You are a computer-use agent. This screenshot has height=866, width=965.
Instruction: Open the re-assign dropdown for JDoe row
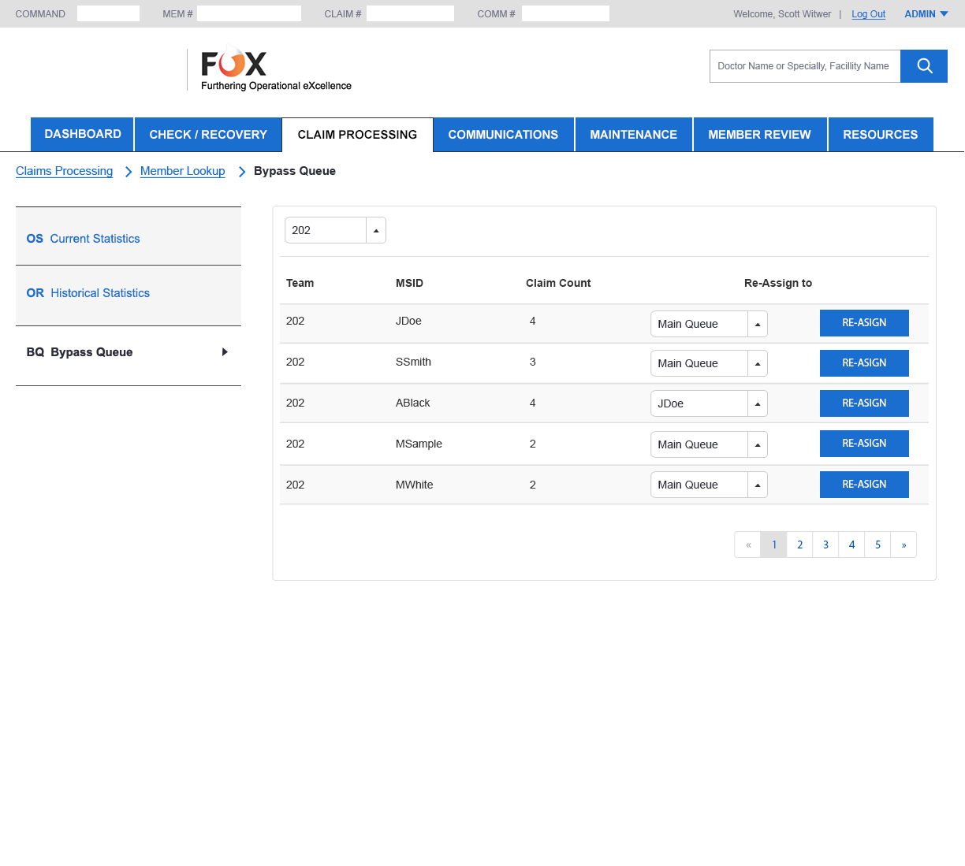point(757,324)
